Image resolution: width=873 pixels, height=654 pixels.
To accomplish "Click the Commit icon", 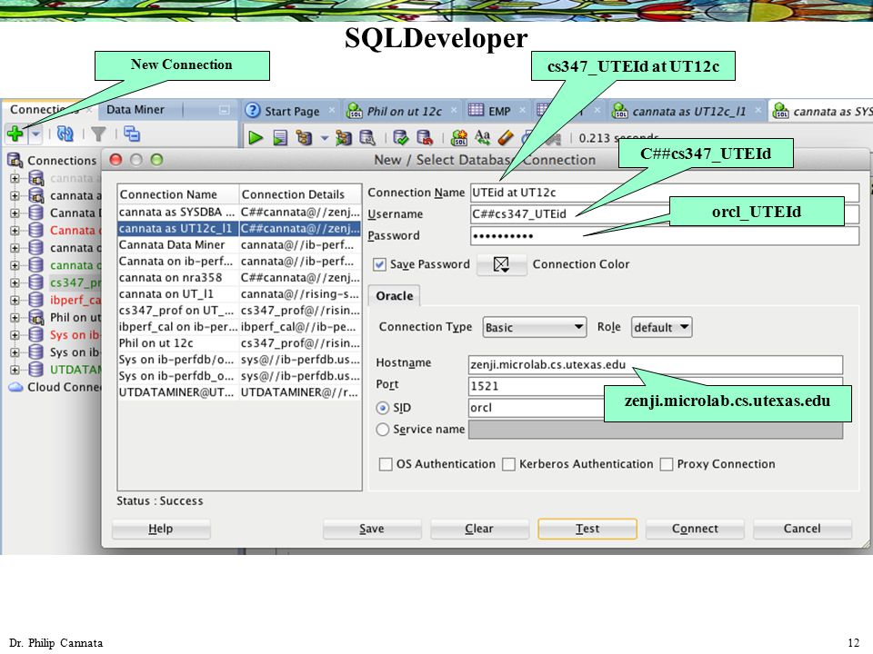I will click(400, 137).
